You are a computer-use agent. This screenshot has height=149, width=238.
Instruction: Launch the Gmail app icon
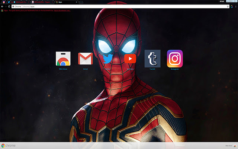tap(85, 59)
